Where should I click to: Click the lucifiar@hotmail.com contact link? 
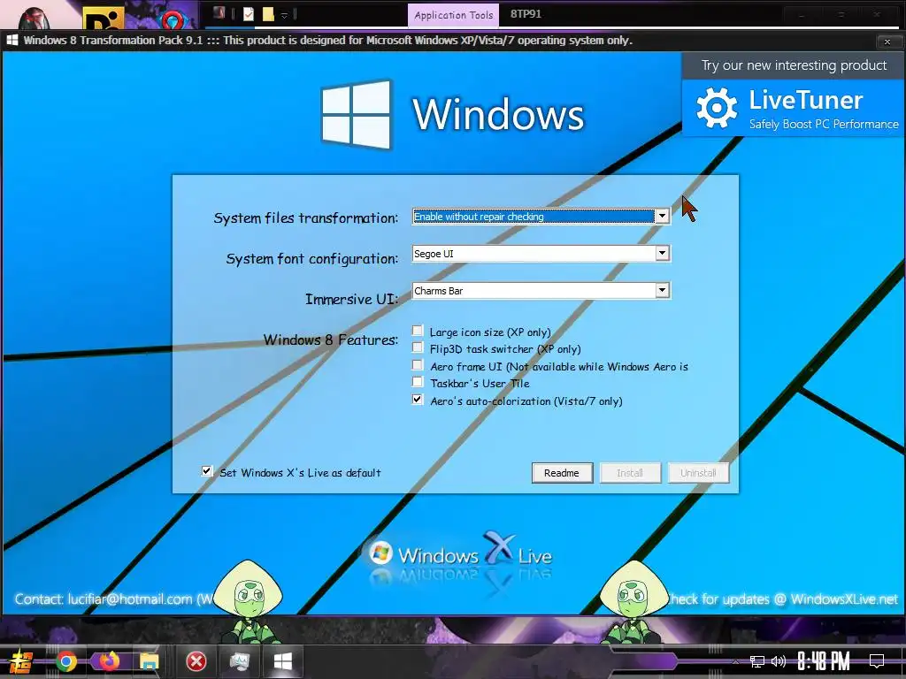(130, 599)
